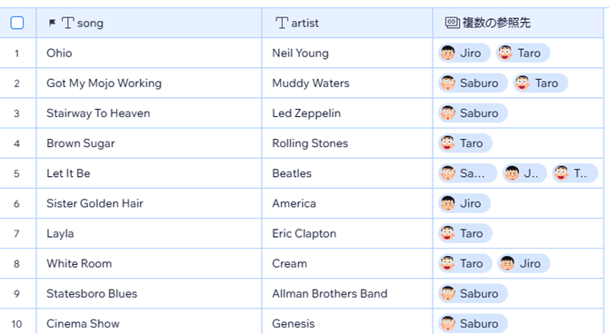Select row number 3

[16, 113]
